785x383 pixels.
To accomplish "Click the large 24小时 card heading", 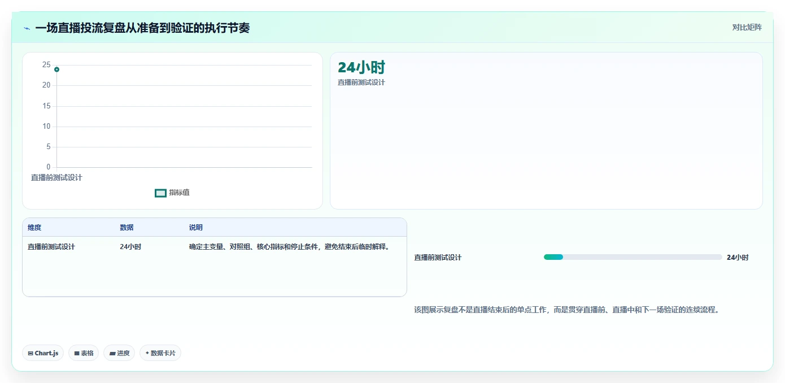I will (361, 67).
